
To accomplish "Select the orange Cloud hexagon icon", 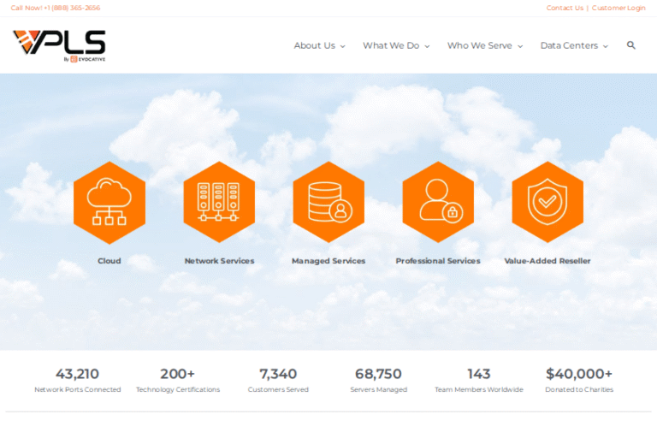I will [109, 202].
